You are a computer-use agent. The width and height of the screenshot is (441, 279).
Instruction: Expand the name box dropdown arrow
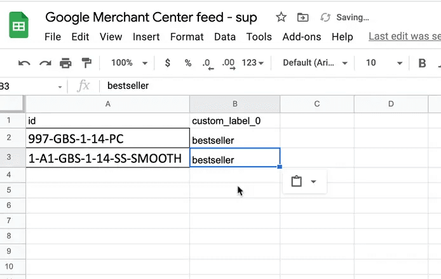[60, 87]
